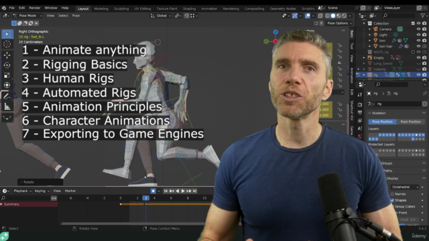The image size is (429, 241).
Task: Select the Rotate tool
Action: pyautogui.click(x=7, y=65)
